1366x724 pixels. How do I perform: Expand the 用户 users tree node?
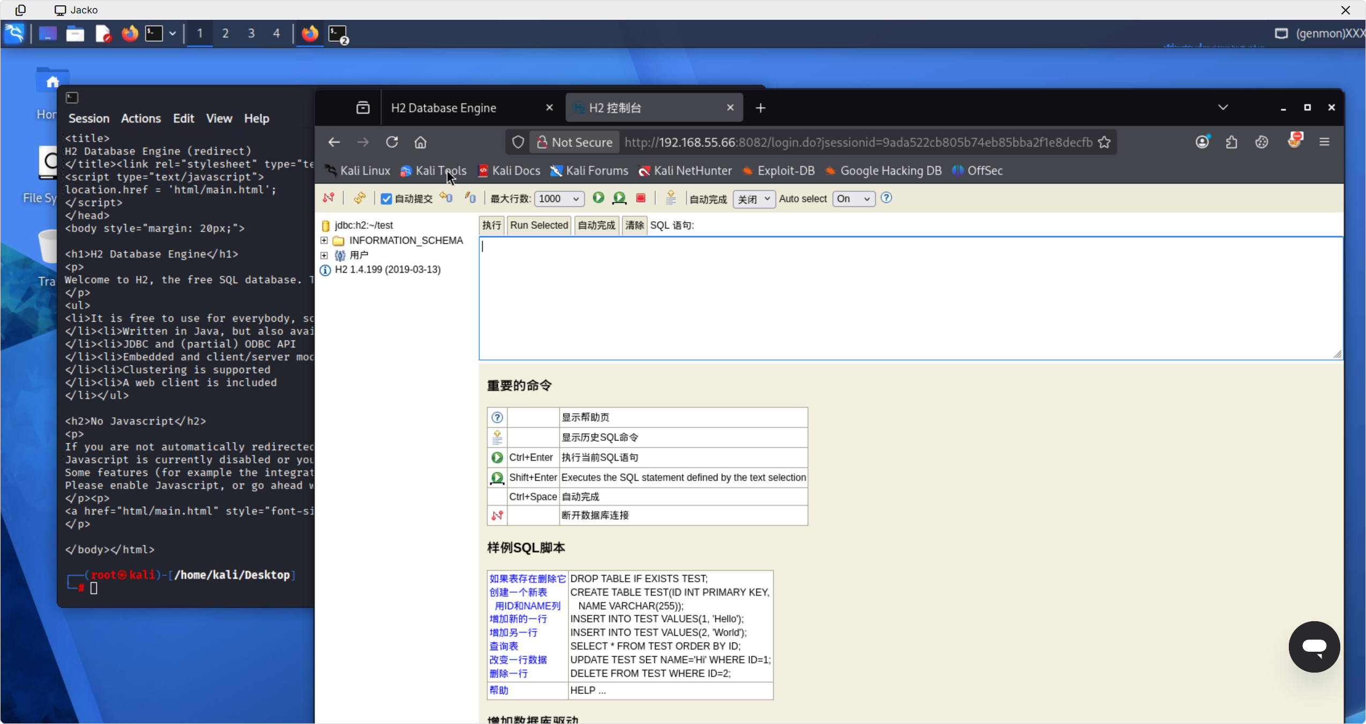324,255
